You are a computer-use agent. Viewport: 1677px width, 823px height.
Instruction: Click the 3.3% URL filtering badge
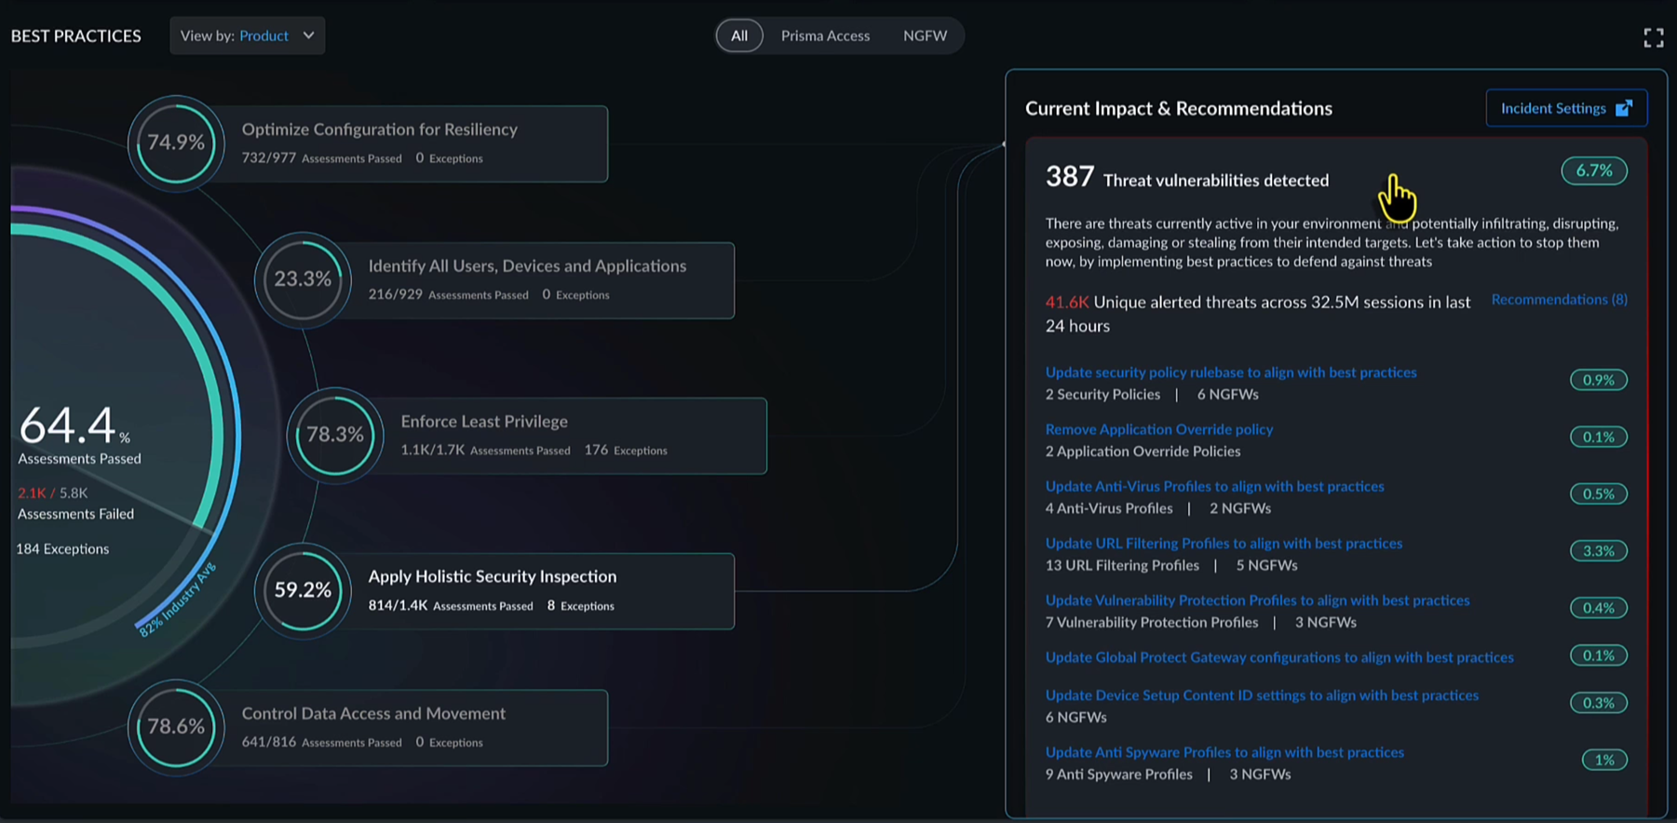pos(1598,551)
